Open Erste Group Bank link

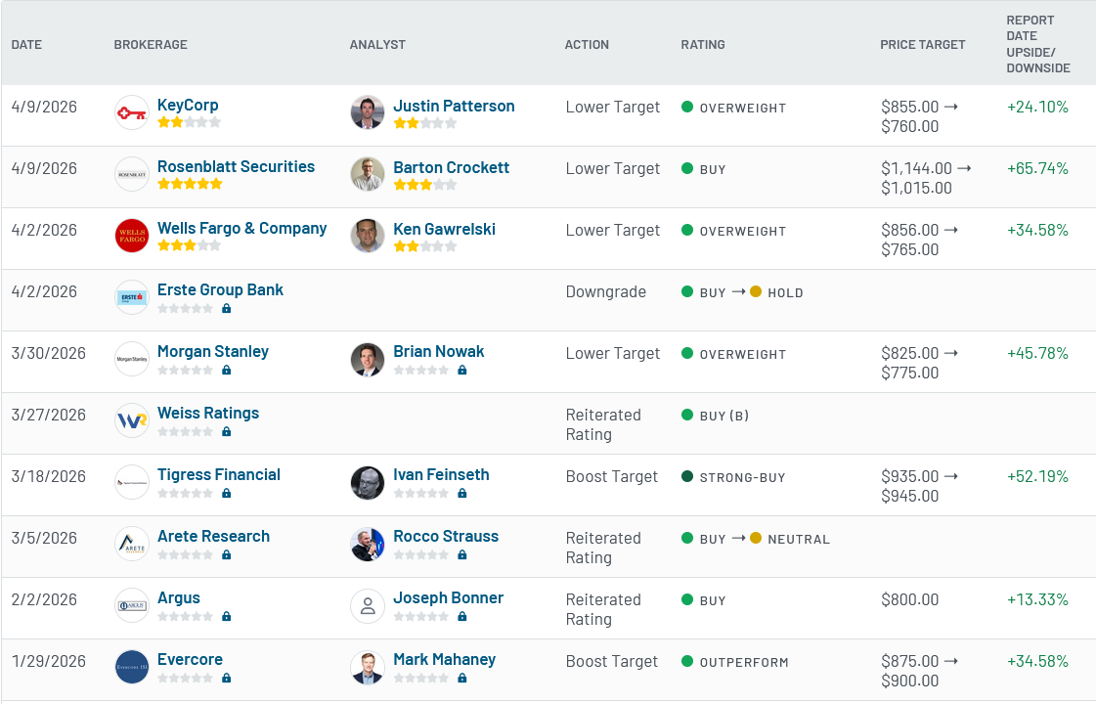(x=220, y=290)
